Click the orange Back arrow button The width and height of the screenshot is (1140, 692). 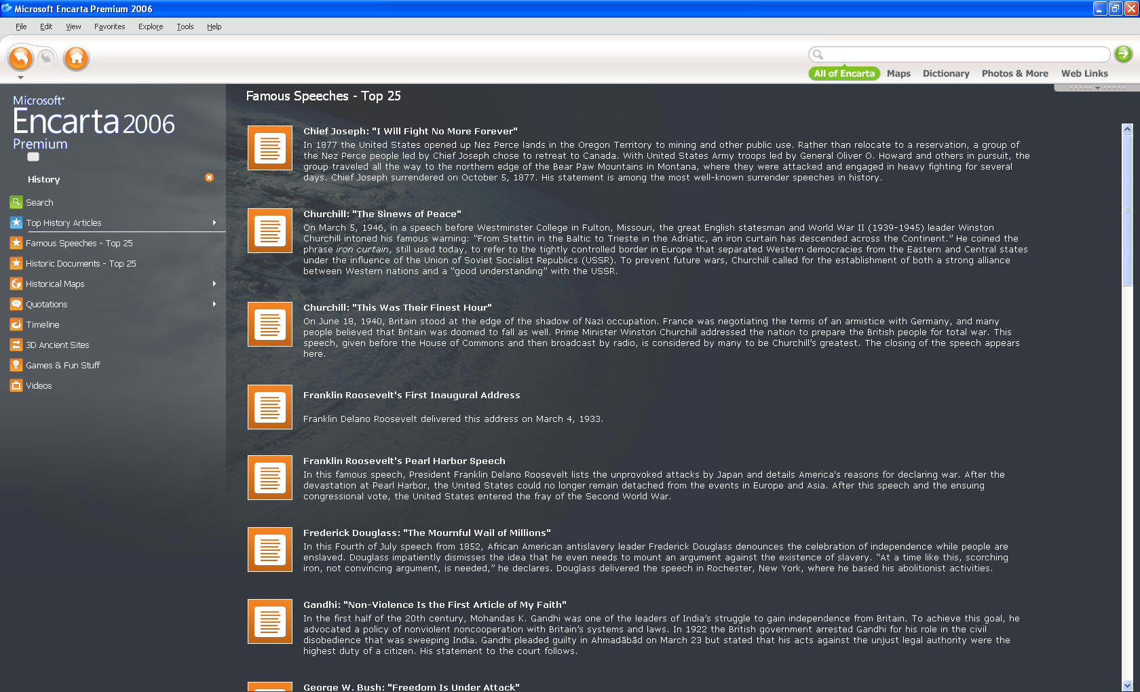pyautogui.click(x=20, y=58)
